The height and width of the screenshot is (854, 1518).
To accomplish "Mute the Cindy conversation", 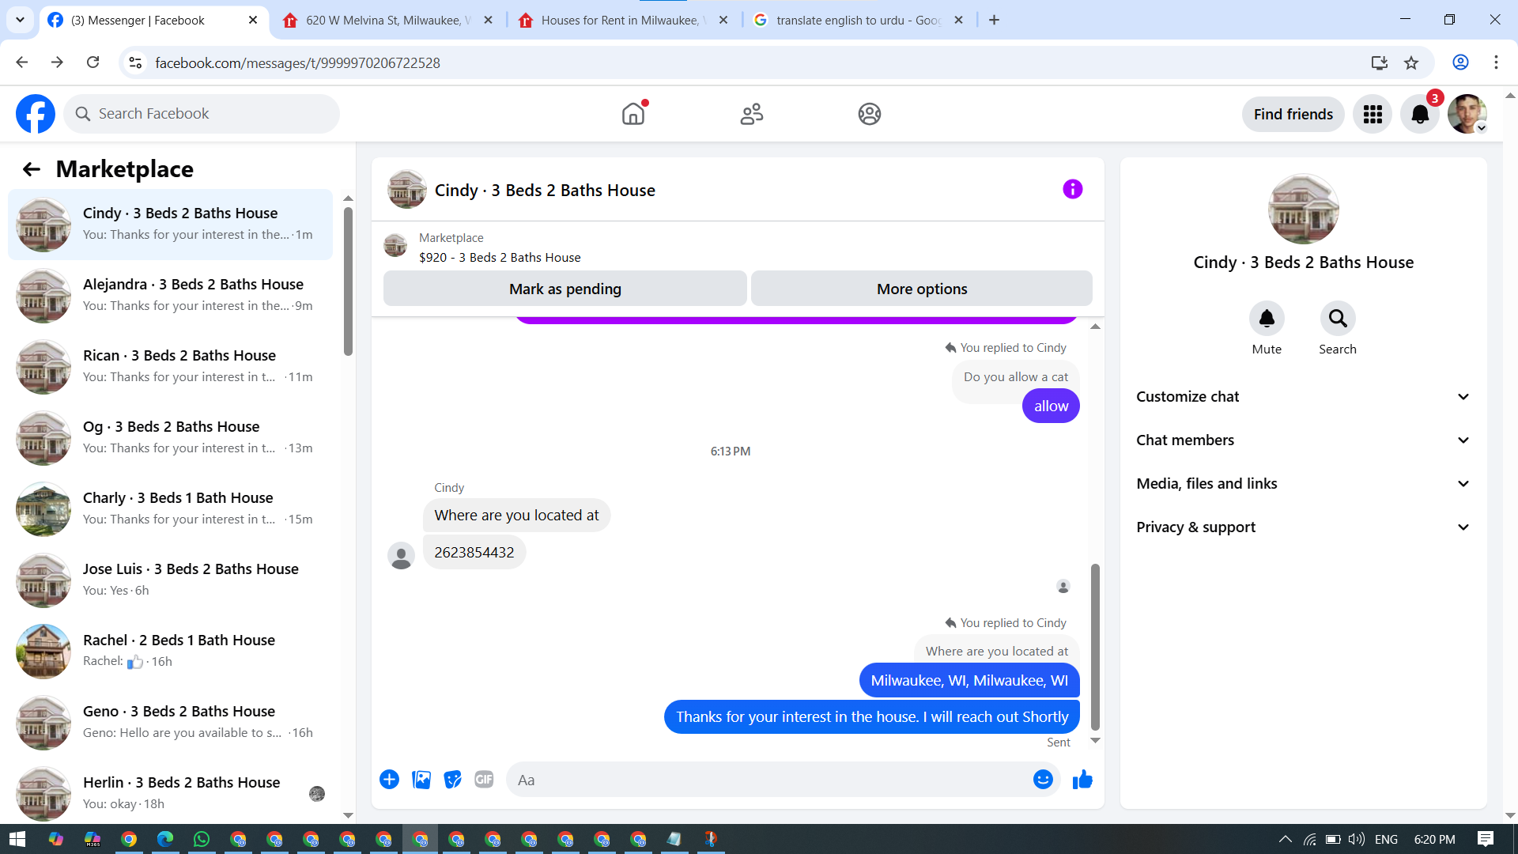I will [x=1267, y=319].
